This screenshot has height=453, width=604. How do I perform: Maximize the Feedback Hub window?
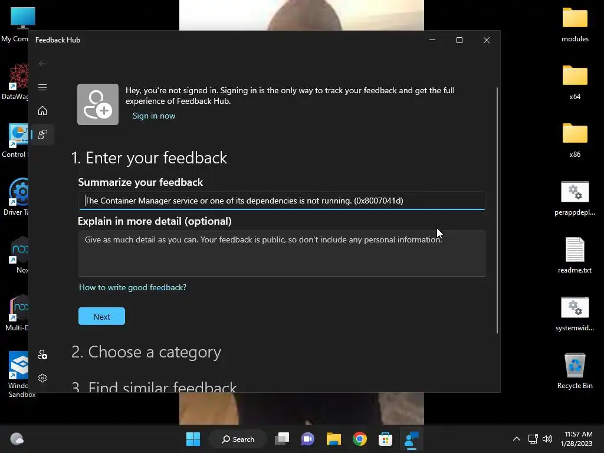point(459,40)
